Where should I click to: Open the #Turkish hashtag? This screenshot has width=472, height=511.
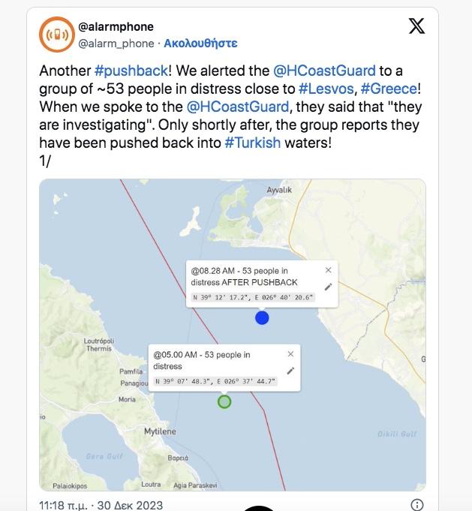[x=253, y=143]
